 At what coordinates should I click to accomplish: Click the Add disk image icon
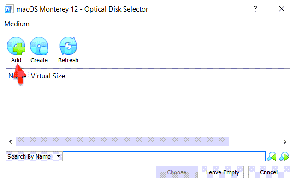click(16, 46)
